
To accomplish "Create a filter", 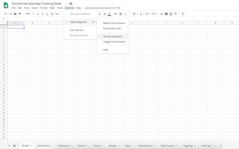I will point(176,14).
